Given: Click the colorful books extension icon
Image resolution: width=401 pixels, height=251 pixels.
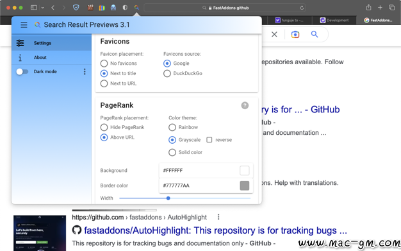Looking at the screenshot, I should pyautogui.click(x=102, y=8).
